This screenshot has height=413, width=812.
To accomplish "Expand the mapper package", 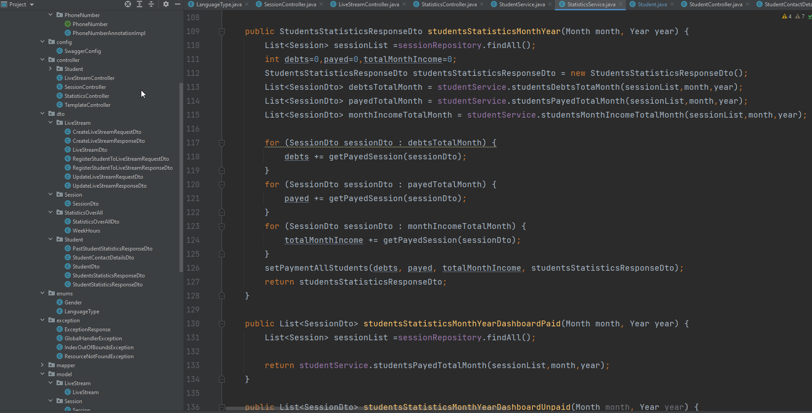I will click(43, 365).
